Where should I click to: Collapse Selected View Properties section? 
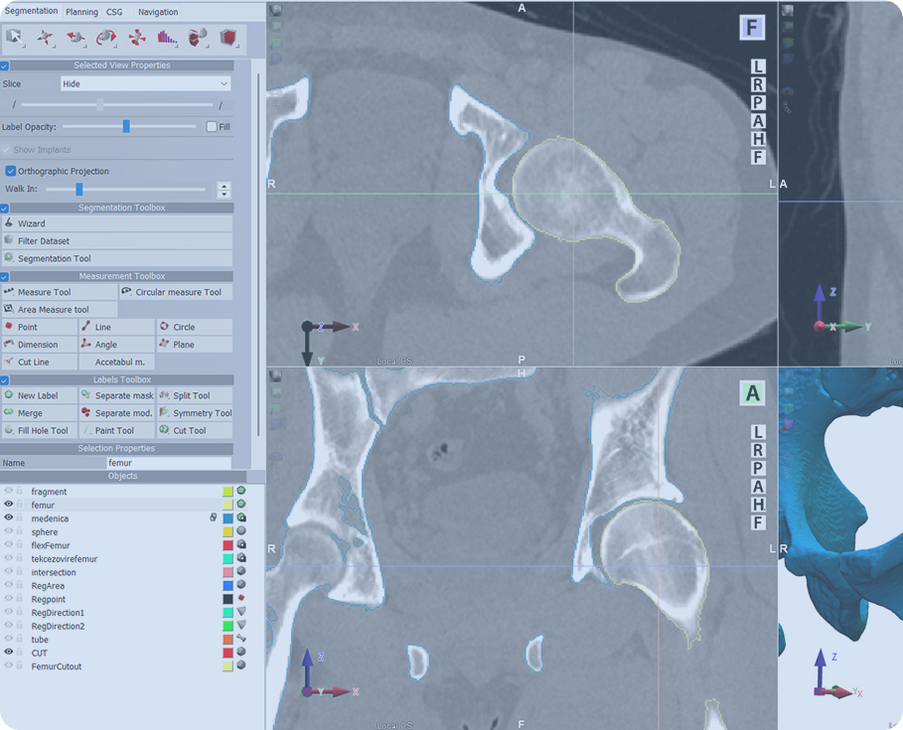[4, 66]
